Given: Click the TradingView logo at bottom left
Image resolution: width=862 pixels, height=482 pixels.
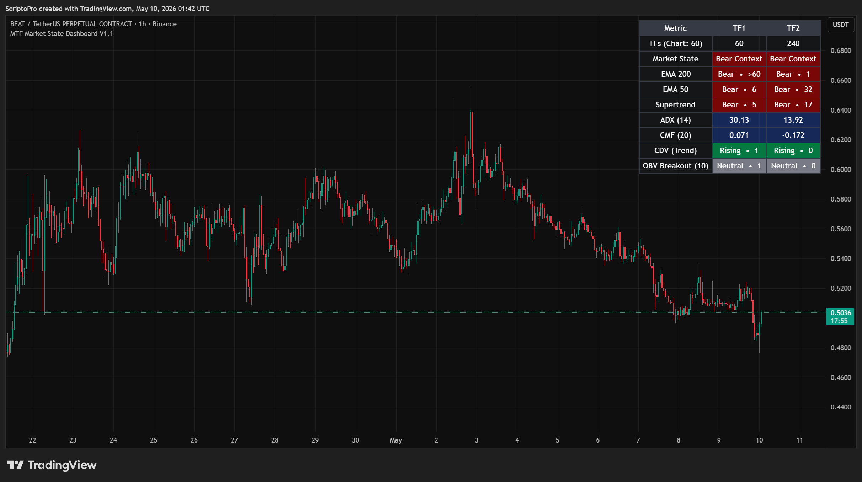Looking at the screenshot, I should coord(52,465).
